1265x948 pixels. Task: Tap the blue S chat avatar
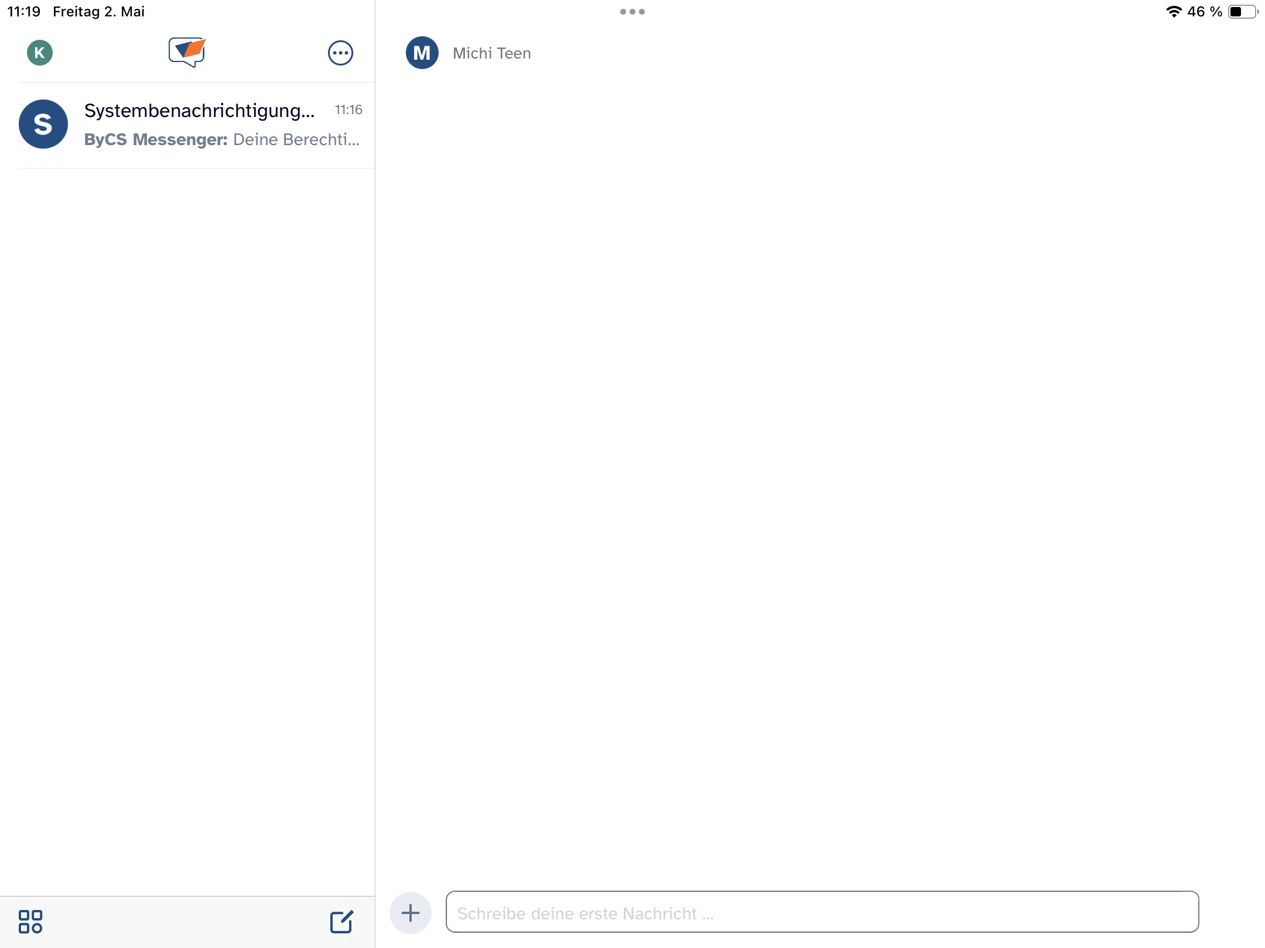tap(43, 124)
